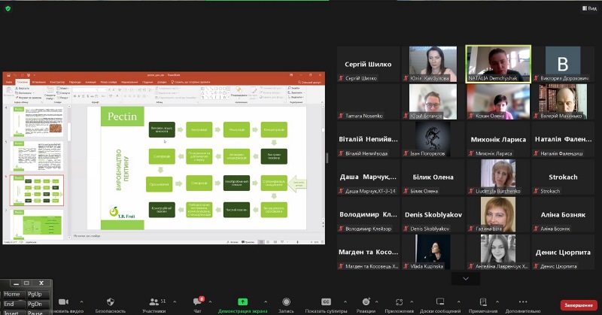This screenshot has height=315, width=602.
Task: Select NATALIA Demchyshak's video tile
Action: pyautogui.click(x=497, y=64)
